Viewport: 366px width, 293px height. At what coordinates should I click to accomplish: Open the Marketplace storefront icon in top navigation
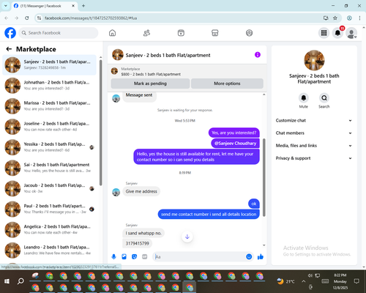tap(215, 33)
